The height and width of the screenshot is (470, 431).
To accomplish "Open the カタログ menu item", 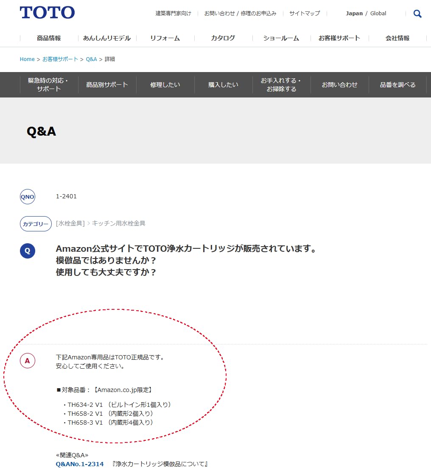I will pos(223,38).
